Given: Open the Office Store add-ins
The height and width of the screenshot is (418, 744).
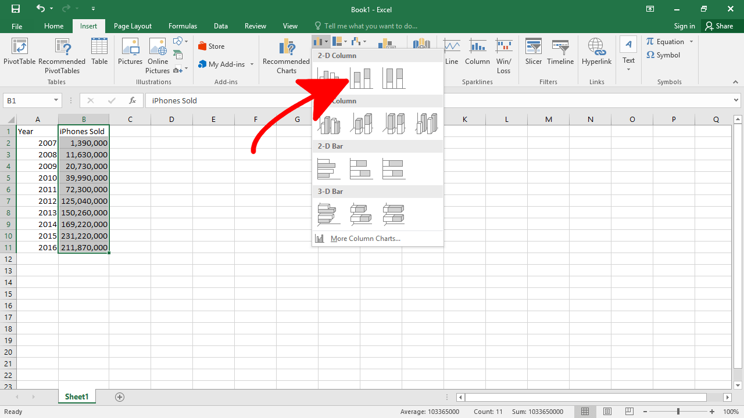Looking at the screenshot, I should pos(211,46).
